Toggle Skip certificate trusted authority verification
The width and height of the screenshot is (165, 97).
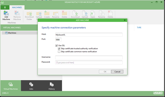point(59,48)
